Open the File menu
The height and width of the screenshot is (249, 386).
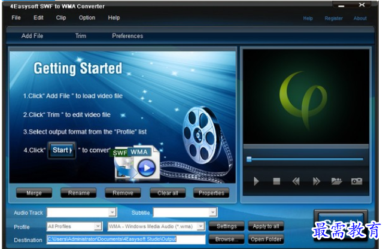coord(16,18)
